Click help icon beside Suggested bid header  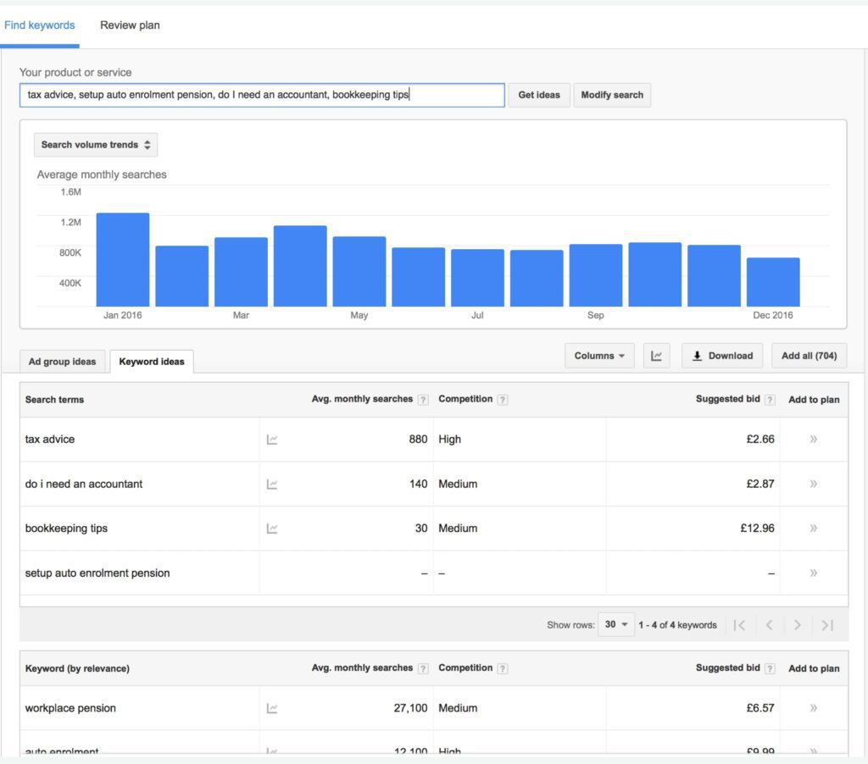(x=769, y=399)
